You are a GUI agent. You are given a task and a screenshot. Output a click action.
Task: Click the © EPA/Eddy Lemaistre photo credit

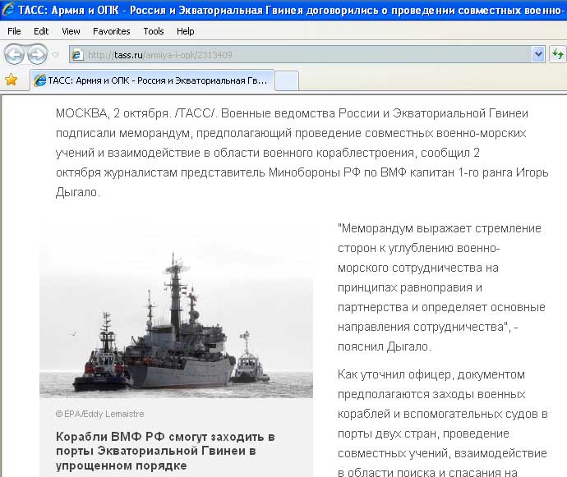[99, 414]
